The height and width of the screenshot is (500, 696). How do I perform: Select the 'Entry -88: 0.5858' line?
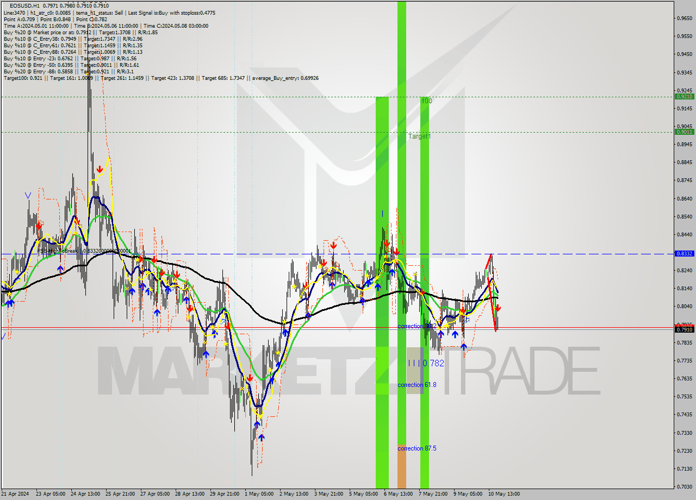[x=69, y=71]
